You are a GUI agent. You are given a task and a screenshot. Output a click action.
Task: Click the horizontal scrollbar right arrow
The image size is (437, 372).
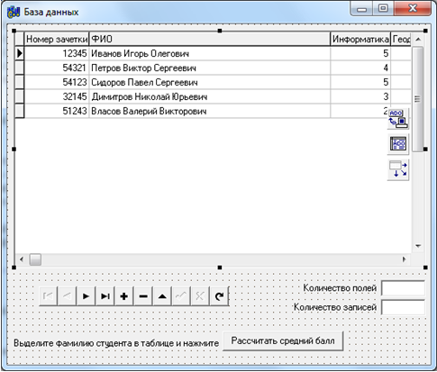[x=405, y=259]
